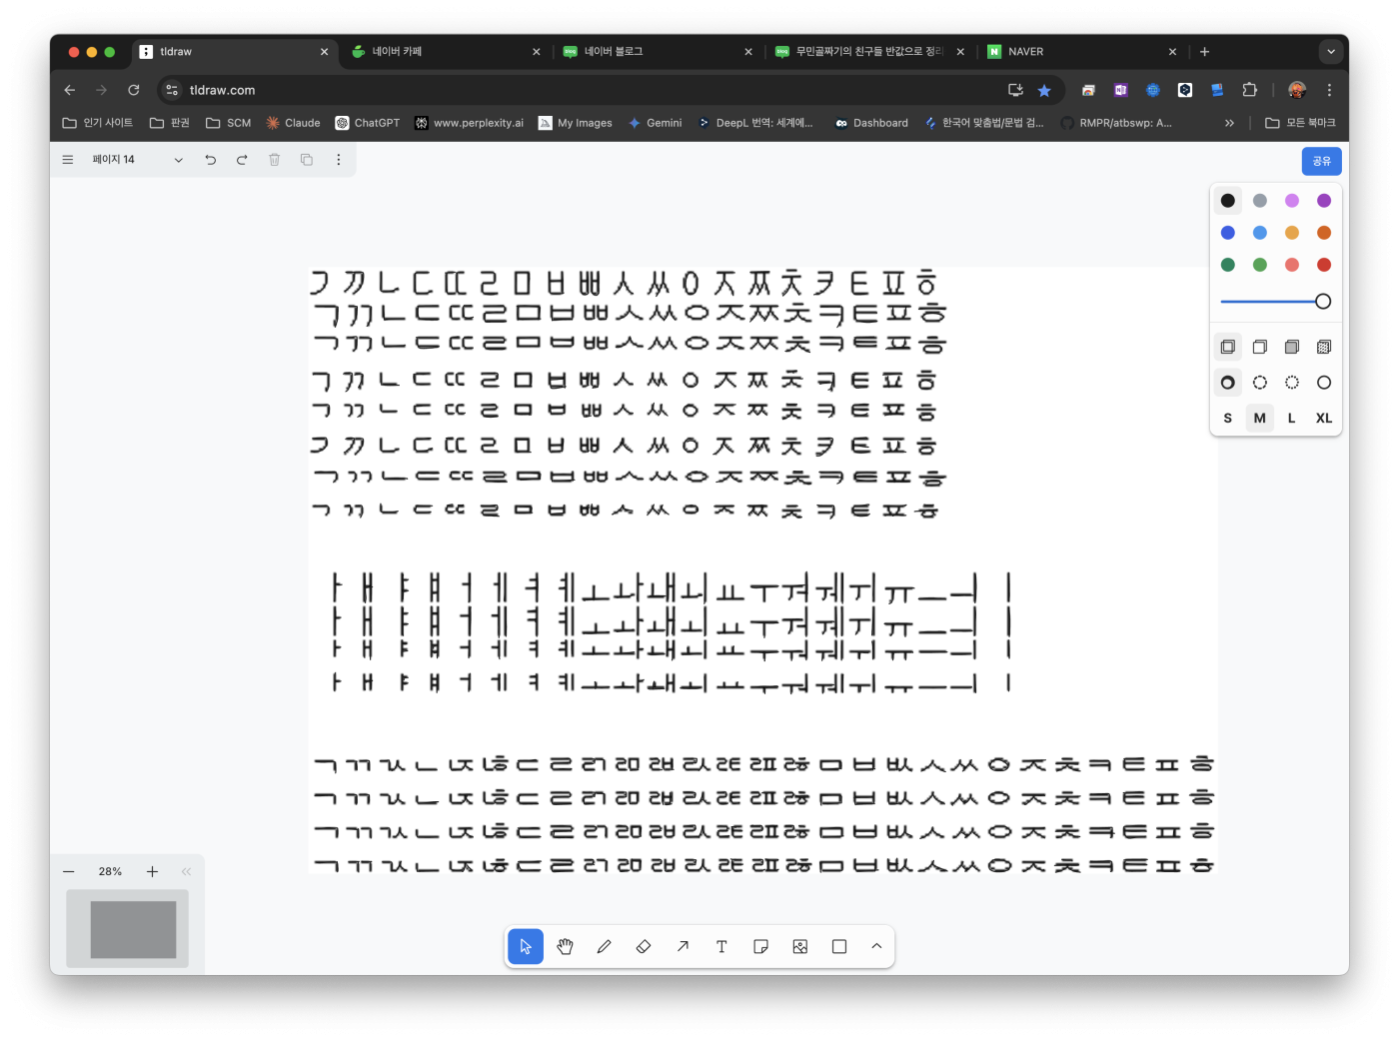The image size is (1399, 1041).
Task: Choose the XL size option
Action: [1323, 419]
